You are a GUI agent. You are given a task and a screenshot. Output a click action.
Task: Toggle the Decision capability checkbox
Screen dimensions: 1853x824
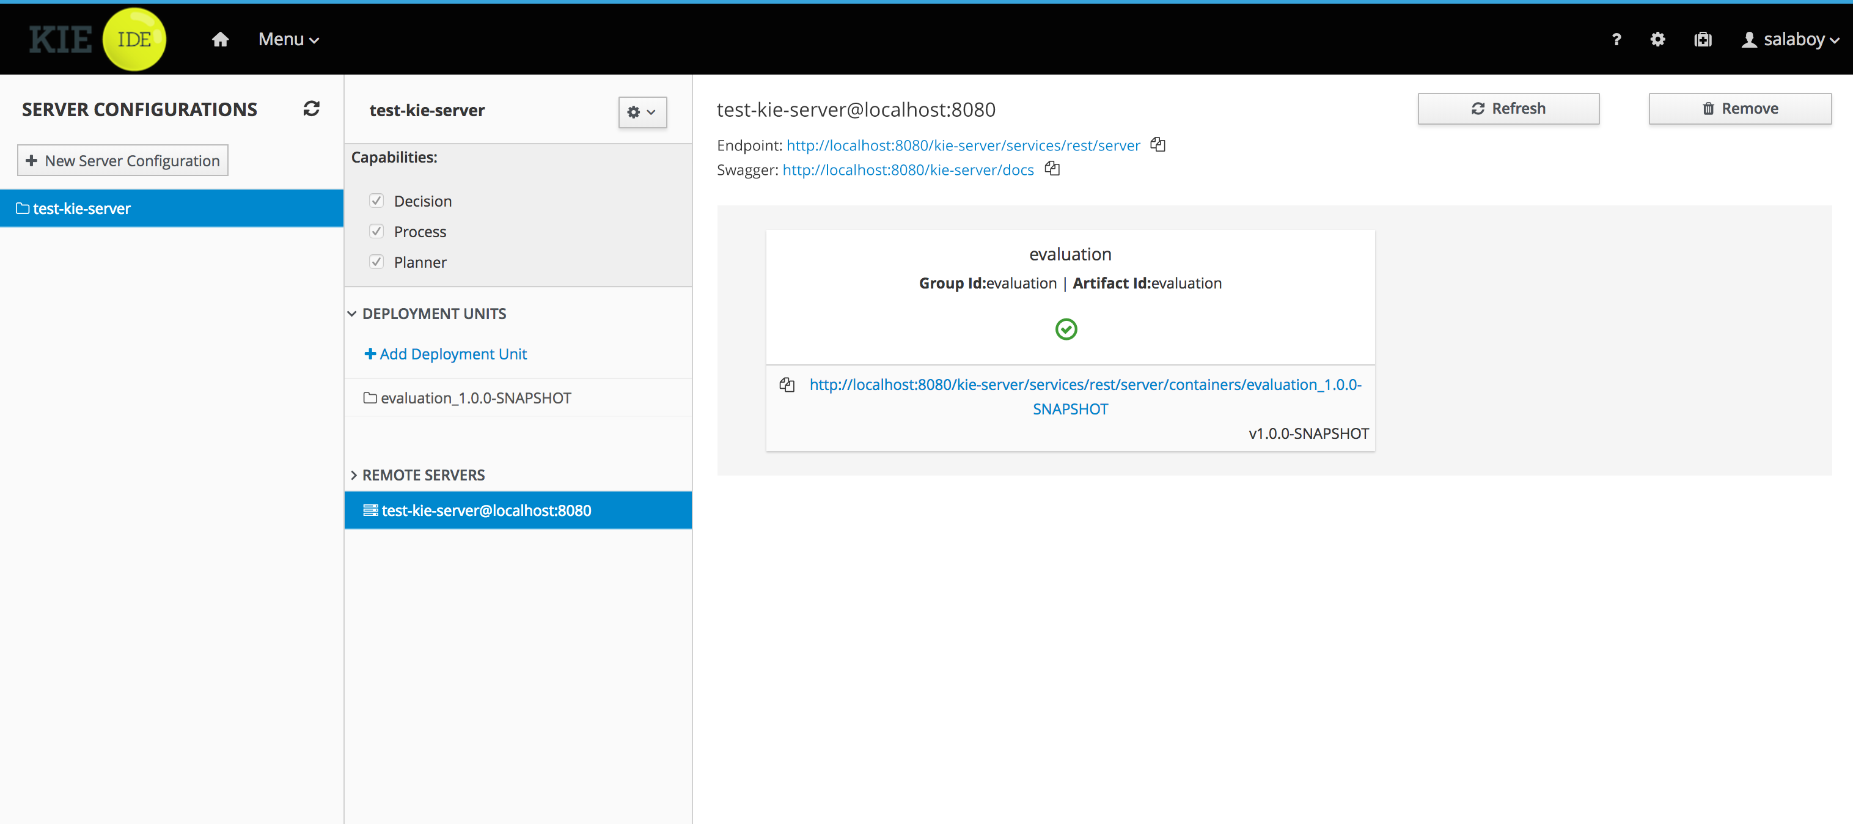pos(376,200)
